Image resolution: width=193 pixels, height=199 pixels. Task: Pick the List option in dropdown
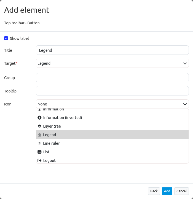tap(46, 152)
